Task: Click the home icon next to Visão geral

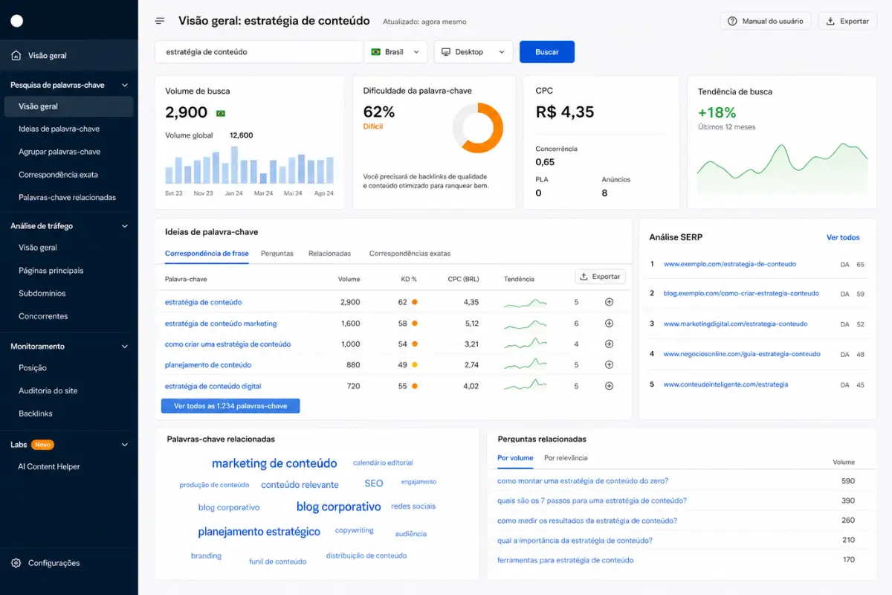Action: [x=16, y=56]
